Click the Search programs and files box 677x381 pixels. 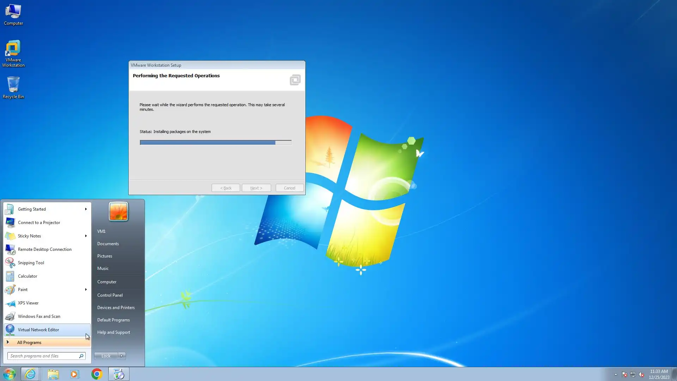(x=43, y=356)
